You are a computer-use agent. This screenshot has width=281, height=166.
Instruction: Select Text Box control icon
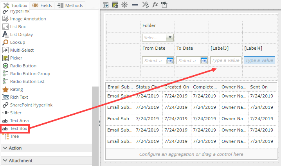pos(5,128)
